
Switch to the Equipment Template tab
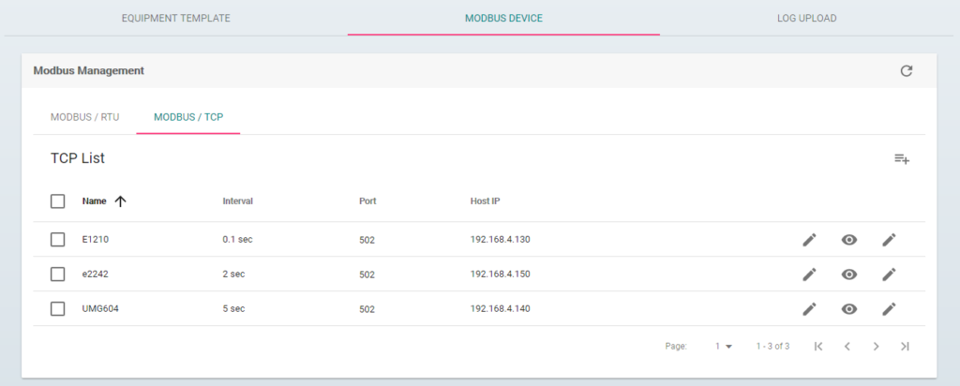[x=175, y=18]
